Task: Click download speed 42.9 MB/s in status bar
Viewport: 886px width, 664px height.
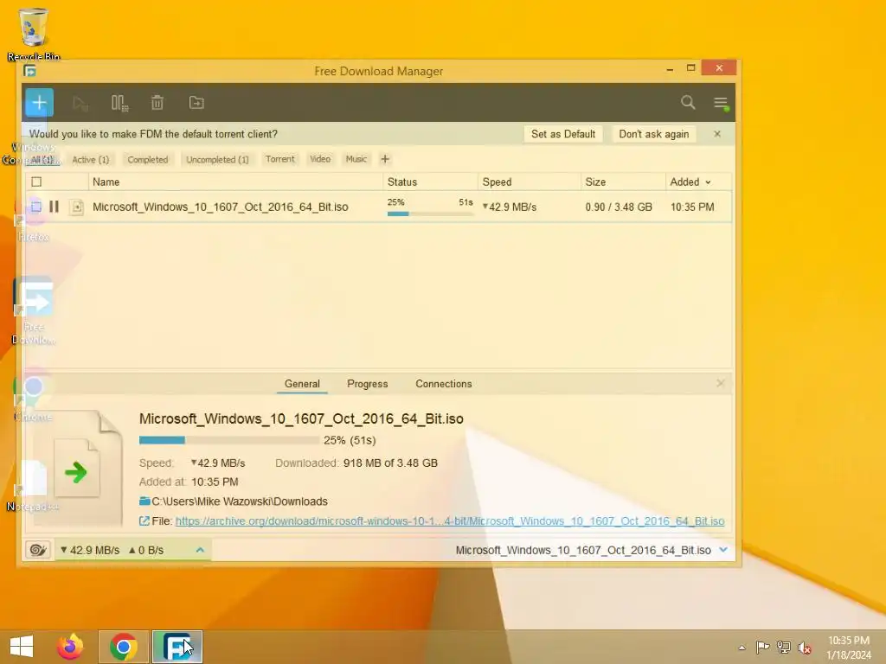Action: pyautogui.click(x=90, y=550)
